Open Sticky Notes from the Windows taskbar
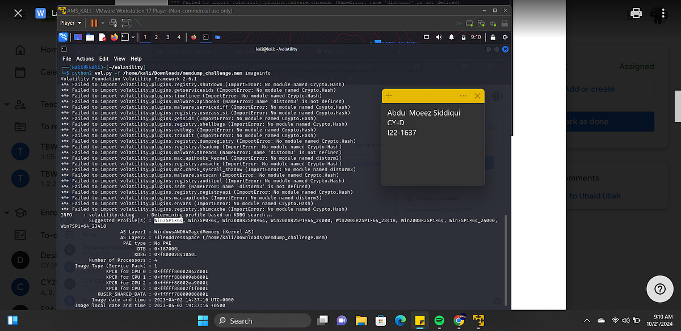Screen dimensions: 681x331 point(419,320)
